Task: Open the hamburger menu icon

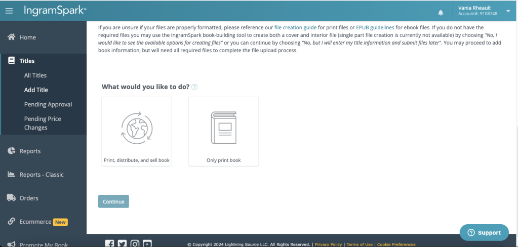Action: [x=9, y=11]
